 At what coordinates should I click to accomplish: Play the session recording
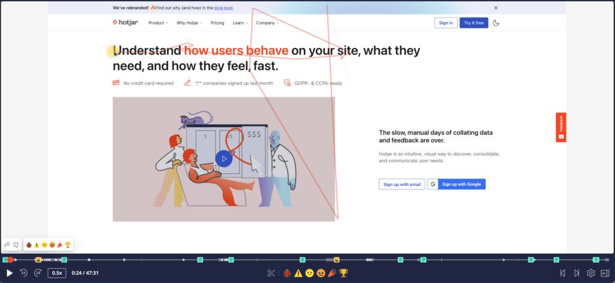tap(10, 273)
